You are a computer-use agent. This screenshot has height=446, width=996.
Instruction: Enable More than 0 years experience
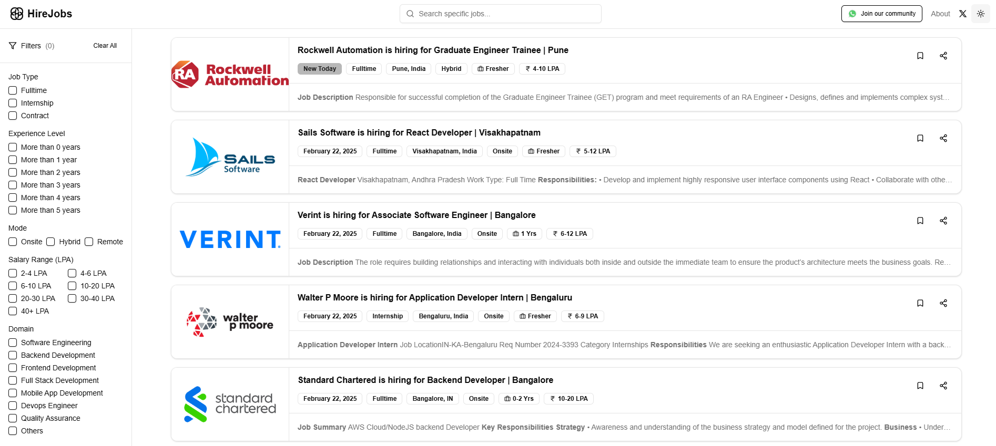13,147
